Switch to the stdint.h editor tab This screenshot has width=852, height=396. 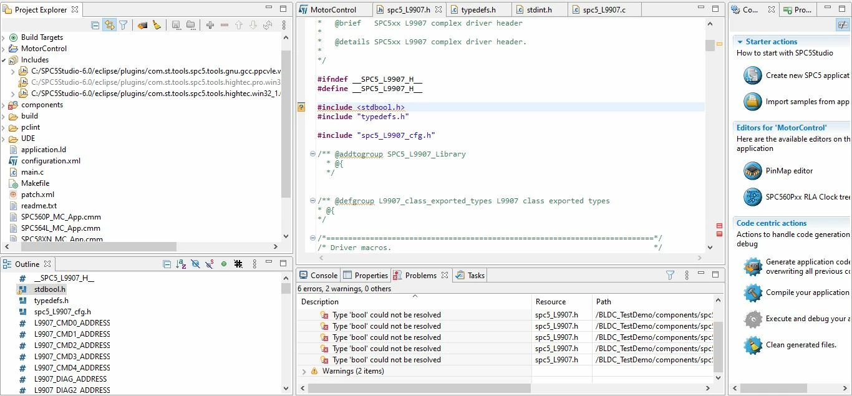click(x=538, y=10)
